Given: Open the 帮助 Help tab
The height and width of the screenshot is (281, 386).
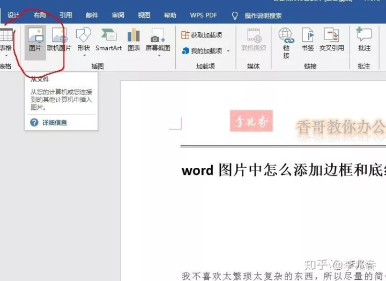Looking at the screenshot, I should click(170, 15).
